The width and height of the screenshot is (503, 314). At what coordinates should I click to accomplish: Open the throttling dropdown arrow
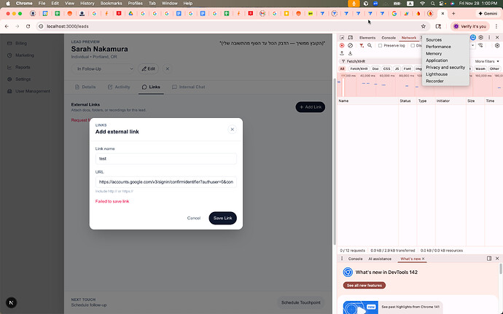472,46
